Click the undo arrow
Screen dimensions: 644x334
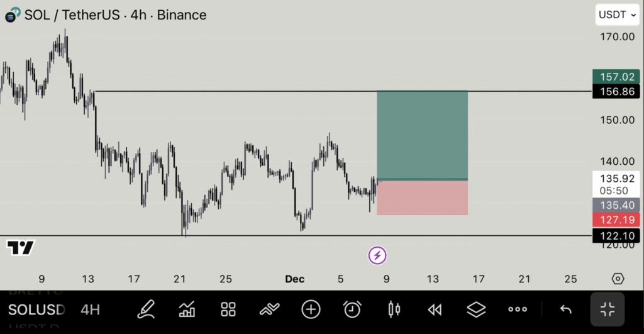[565, 309]
